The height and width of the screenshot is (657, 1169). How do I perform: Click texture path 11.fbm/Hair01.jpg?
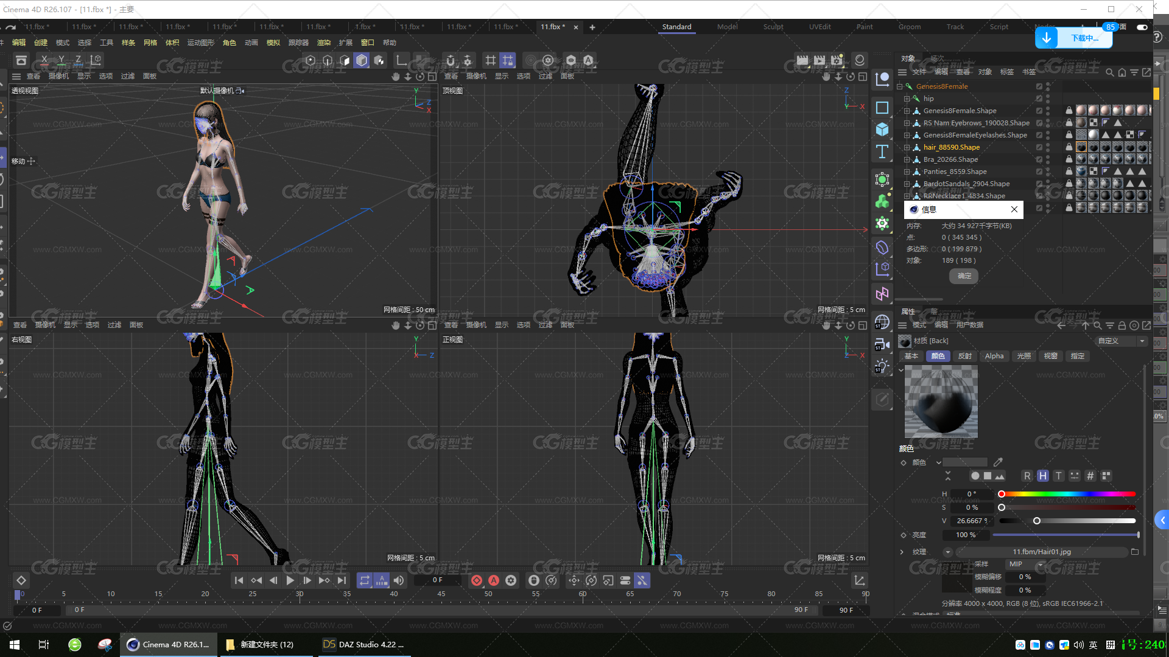coord(1042,552)
